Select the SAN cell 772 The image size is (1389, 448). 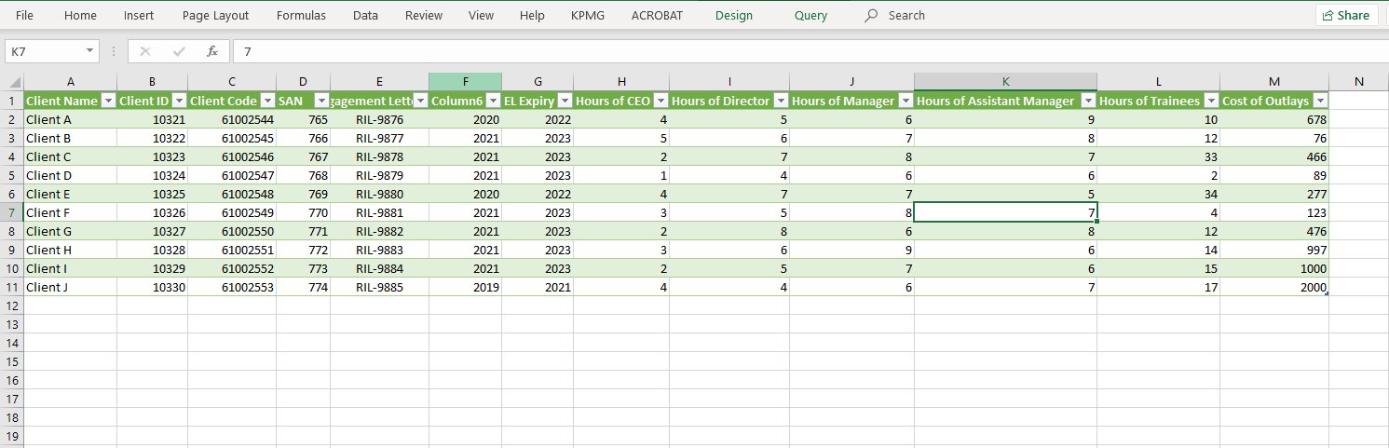coord(304,250)
